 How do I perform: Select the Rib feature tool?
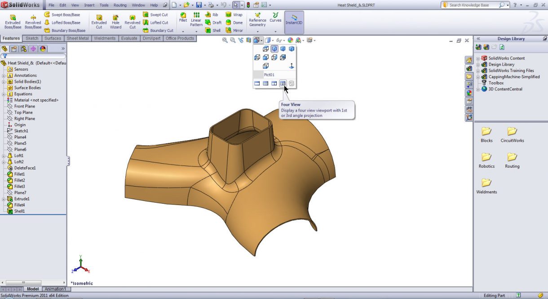pyautogui.click(x=212, y=15)
